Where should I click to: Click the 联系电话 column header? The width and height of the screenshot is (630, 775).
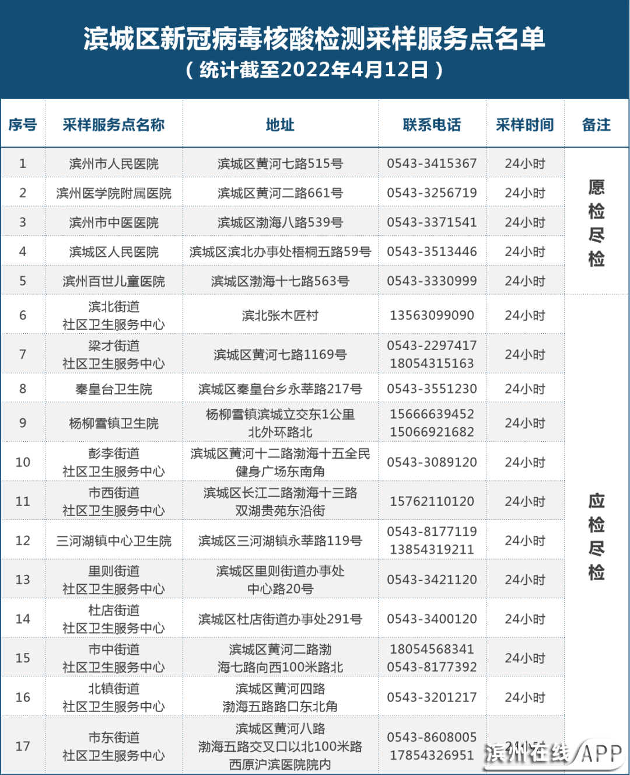tap(432, 124)
